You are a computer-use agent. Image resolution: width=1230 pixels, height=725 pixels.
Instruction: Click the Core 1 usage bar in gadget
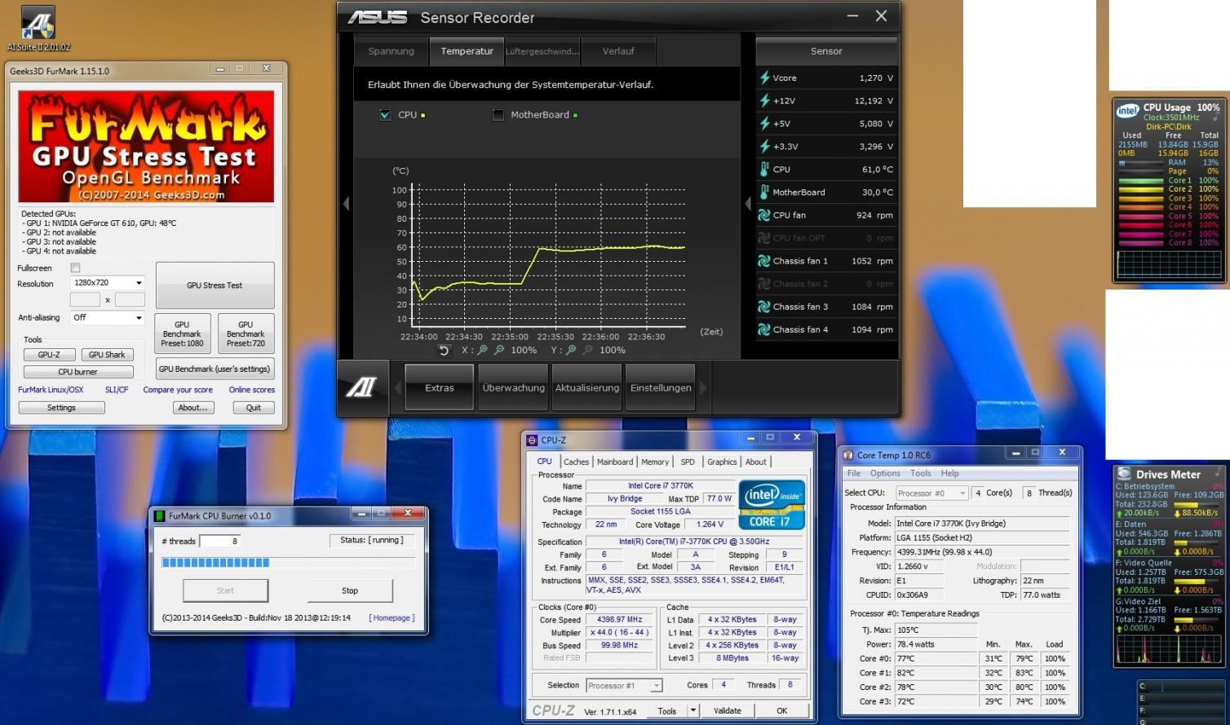[x=1142, y=180]
